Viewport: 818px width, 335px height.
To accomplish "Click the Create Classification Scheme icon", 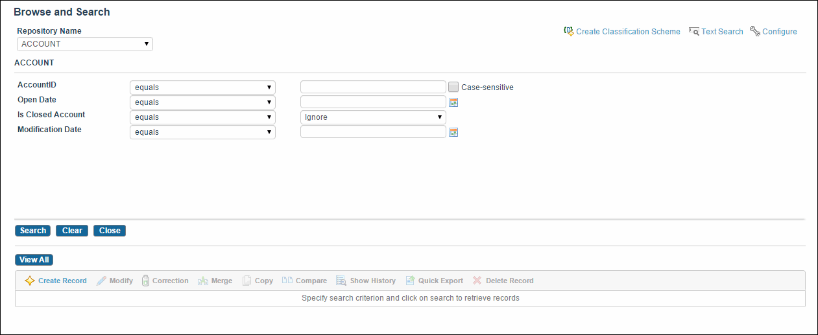I will pyautogui.click(x=569, y=31).
